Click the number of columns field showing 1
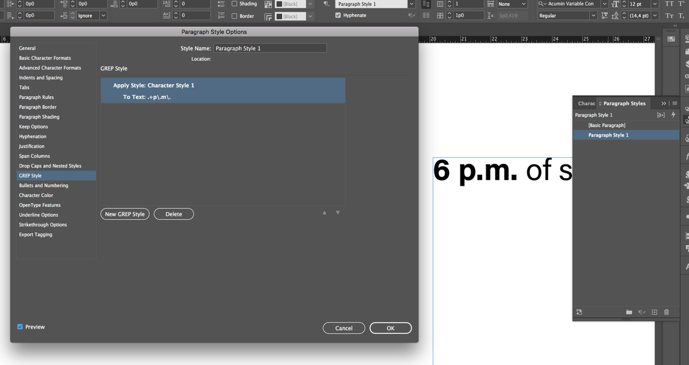 coord(469,4)
